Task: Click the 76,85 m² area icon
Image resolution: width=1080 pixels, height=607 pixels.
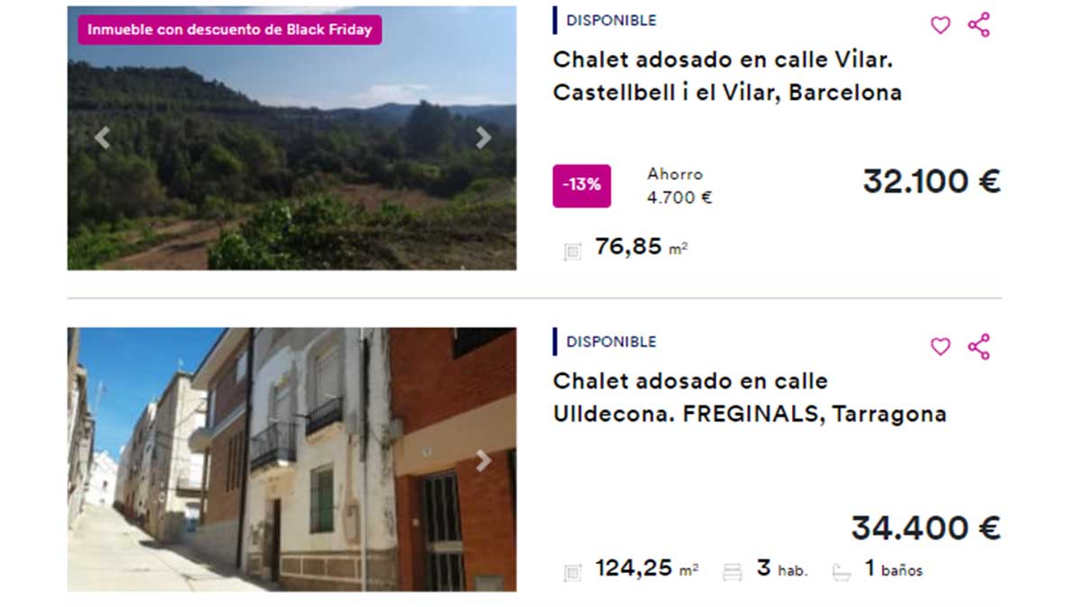Action: [x=572, y=251]
